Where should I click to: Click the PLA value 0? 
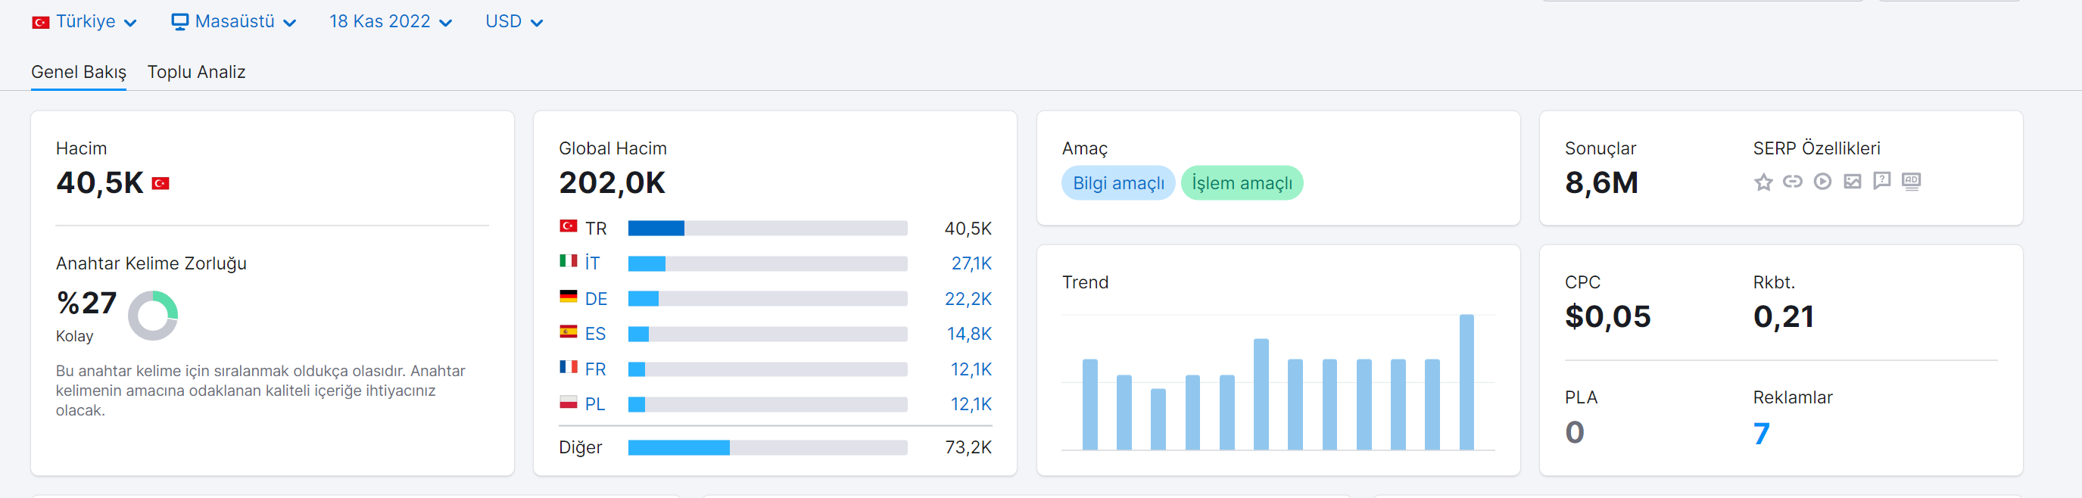[x=1575, y=432]
